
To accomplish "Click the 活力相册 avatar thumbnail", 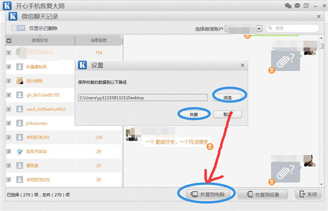I will (20, 81).
